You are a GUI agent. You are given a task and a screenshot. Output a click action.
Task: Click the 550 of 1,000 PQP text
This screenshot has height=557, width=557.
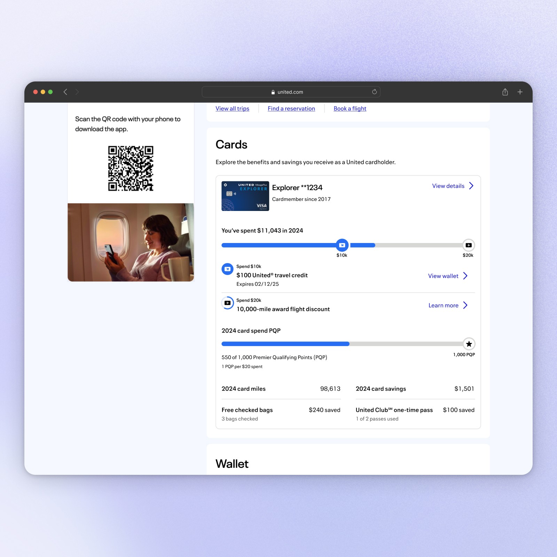coord(274,358)
